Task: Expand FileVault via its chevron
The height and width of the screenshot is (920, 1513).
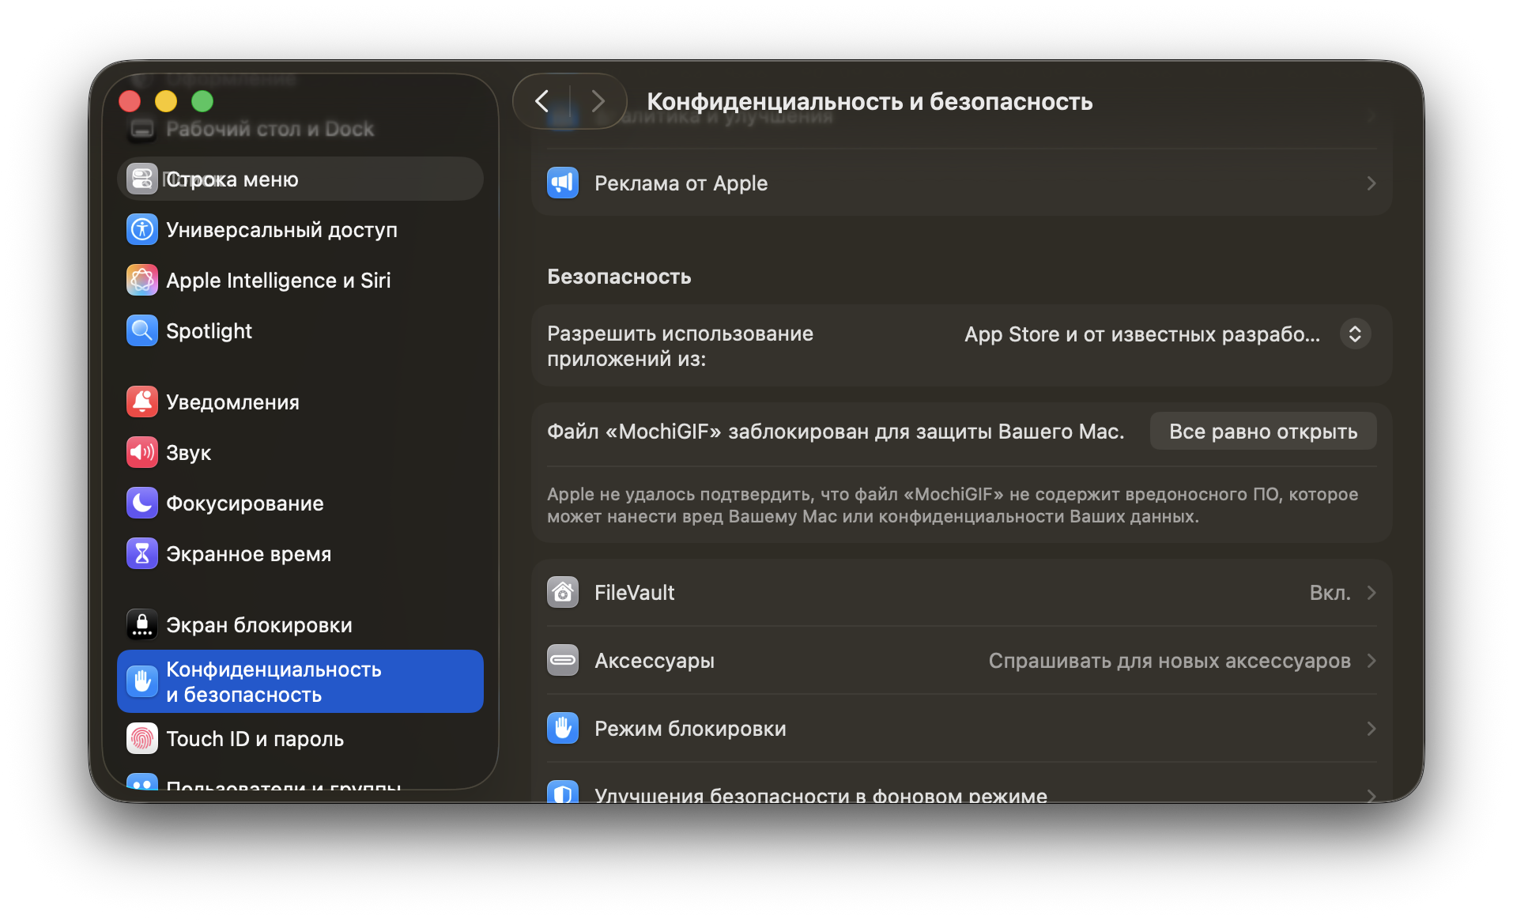Action: click(x=1372, y=593)
